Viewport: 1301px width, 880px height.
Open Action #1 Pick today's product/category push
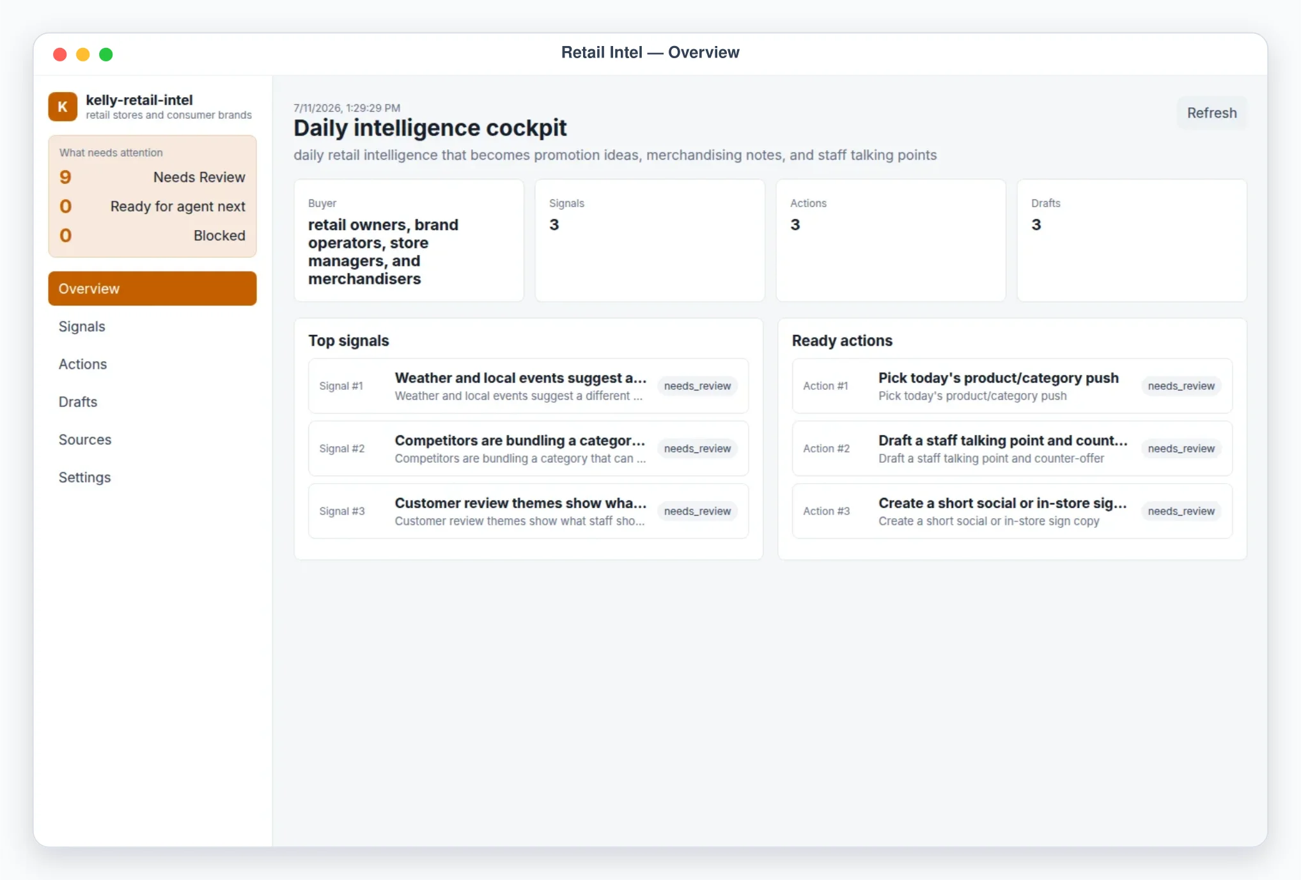tap(1012, 386)
